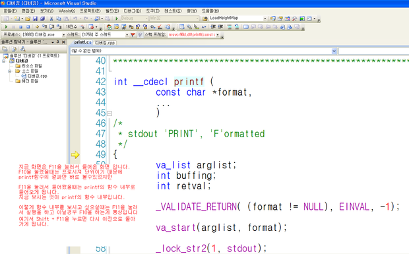Click the Paste icon in standard toolbar
409x254 pixels.
tap(66, 18)
